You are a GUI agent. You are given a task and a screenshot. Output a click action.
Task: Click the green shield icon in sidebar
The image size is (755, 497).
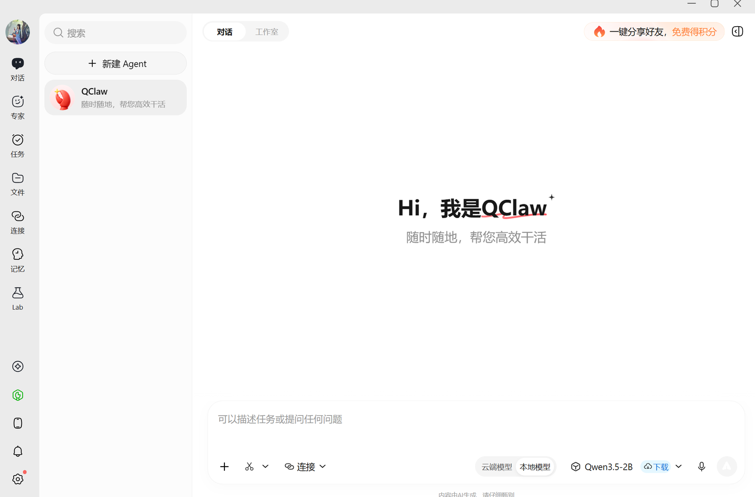click(18, 395)
